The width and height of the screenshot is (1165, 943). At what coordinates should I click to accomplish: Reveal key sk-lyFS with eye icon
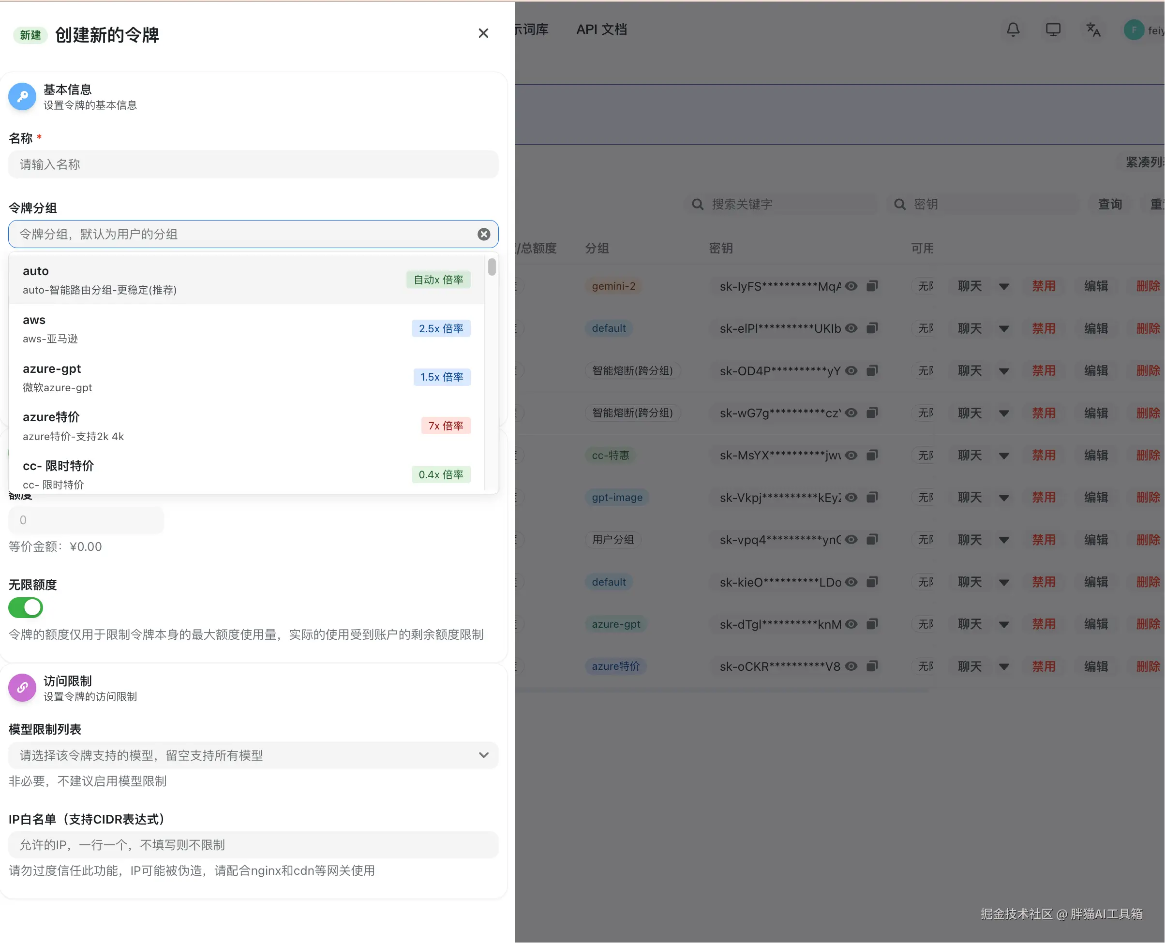coord(851,286)
